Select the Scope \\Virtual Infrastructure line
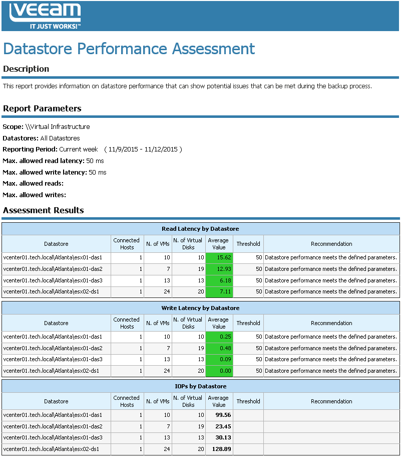Viewport: 401px width, 457px height. click(46, 127)
